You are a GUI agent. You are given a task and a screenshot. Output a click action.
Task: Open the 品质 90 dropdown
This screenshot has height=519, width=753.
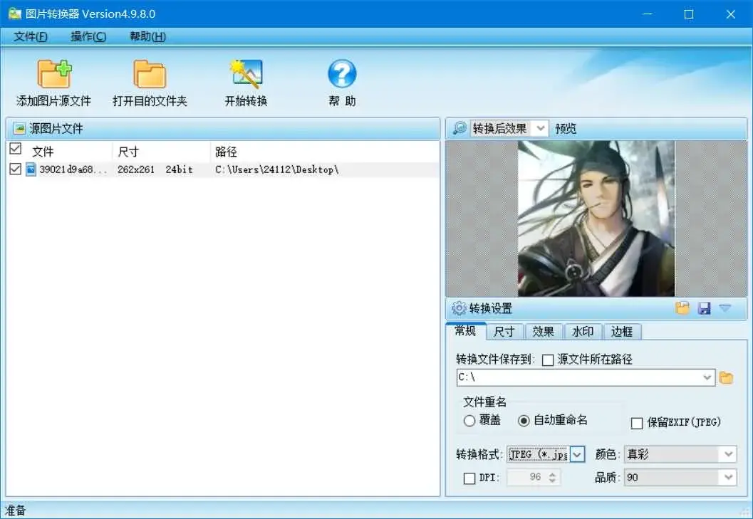pyautogui.click(x=729, y=477)
